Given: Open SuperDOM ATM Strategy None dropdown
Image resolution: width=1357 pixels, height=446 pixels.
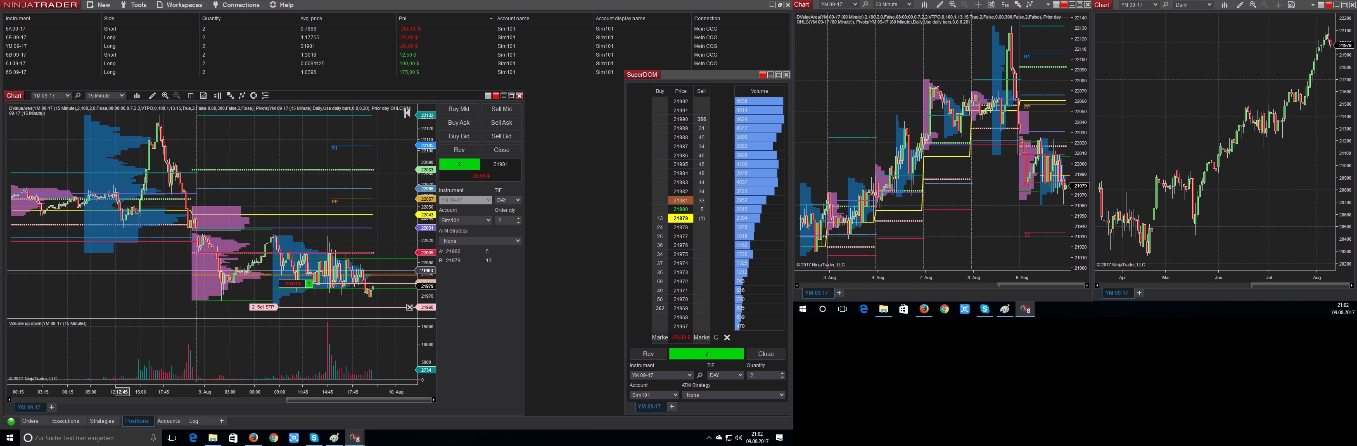Looking at the screenshot, I should [x=733, y=395].
